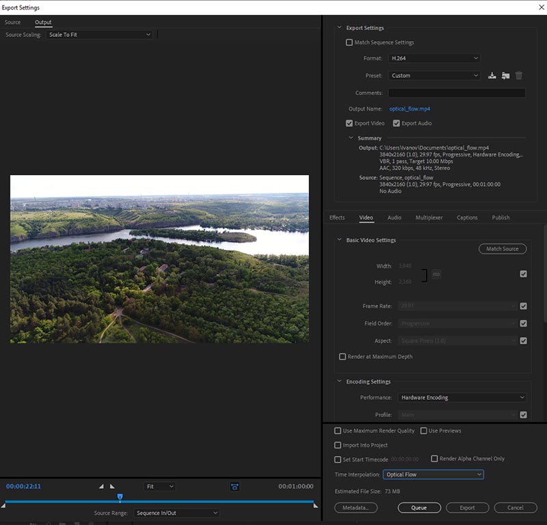Click the Export button
The image size is (547, 525).
coord(467,507)
